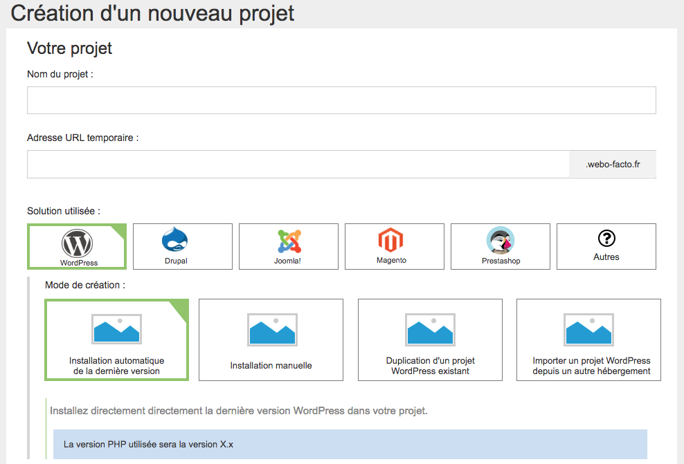The width and height of the screenshot is (684, 464).
Task: Focus the Nom du projet field
Action: [x=341, y=100]
